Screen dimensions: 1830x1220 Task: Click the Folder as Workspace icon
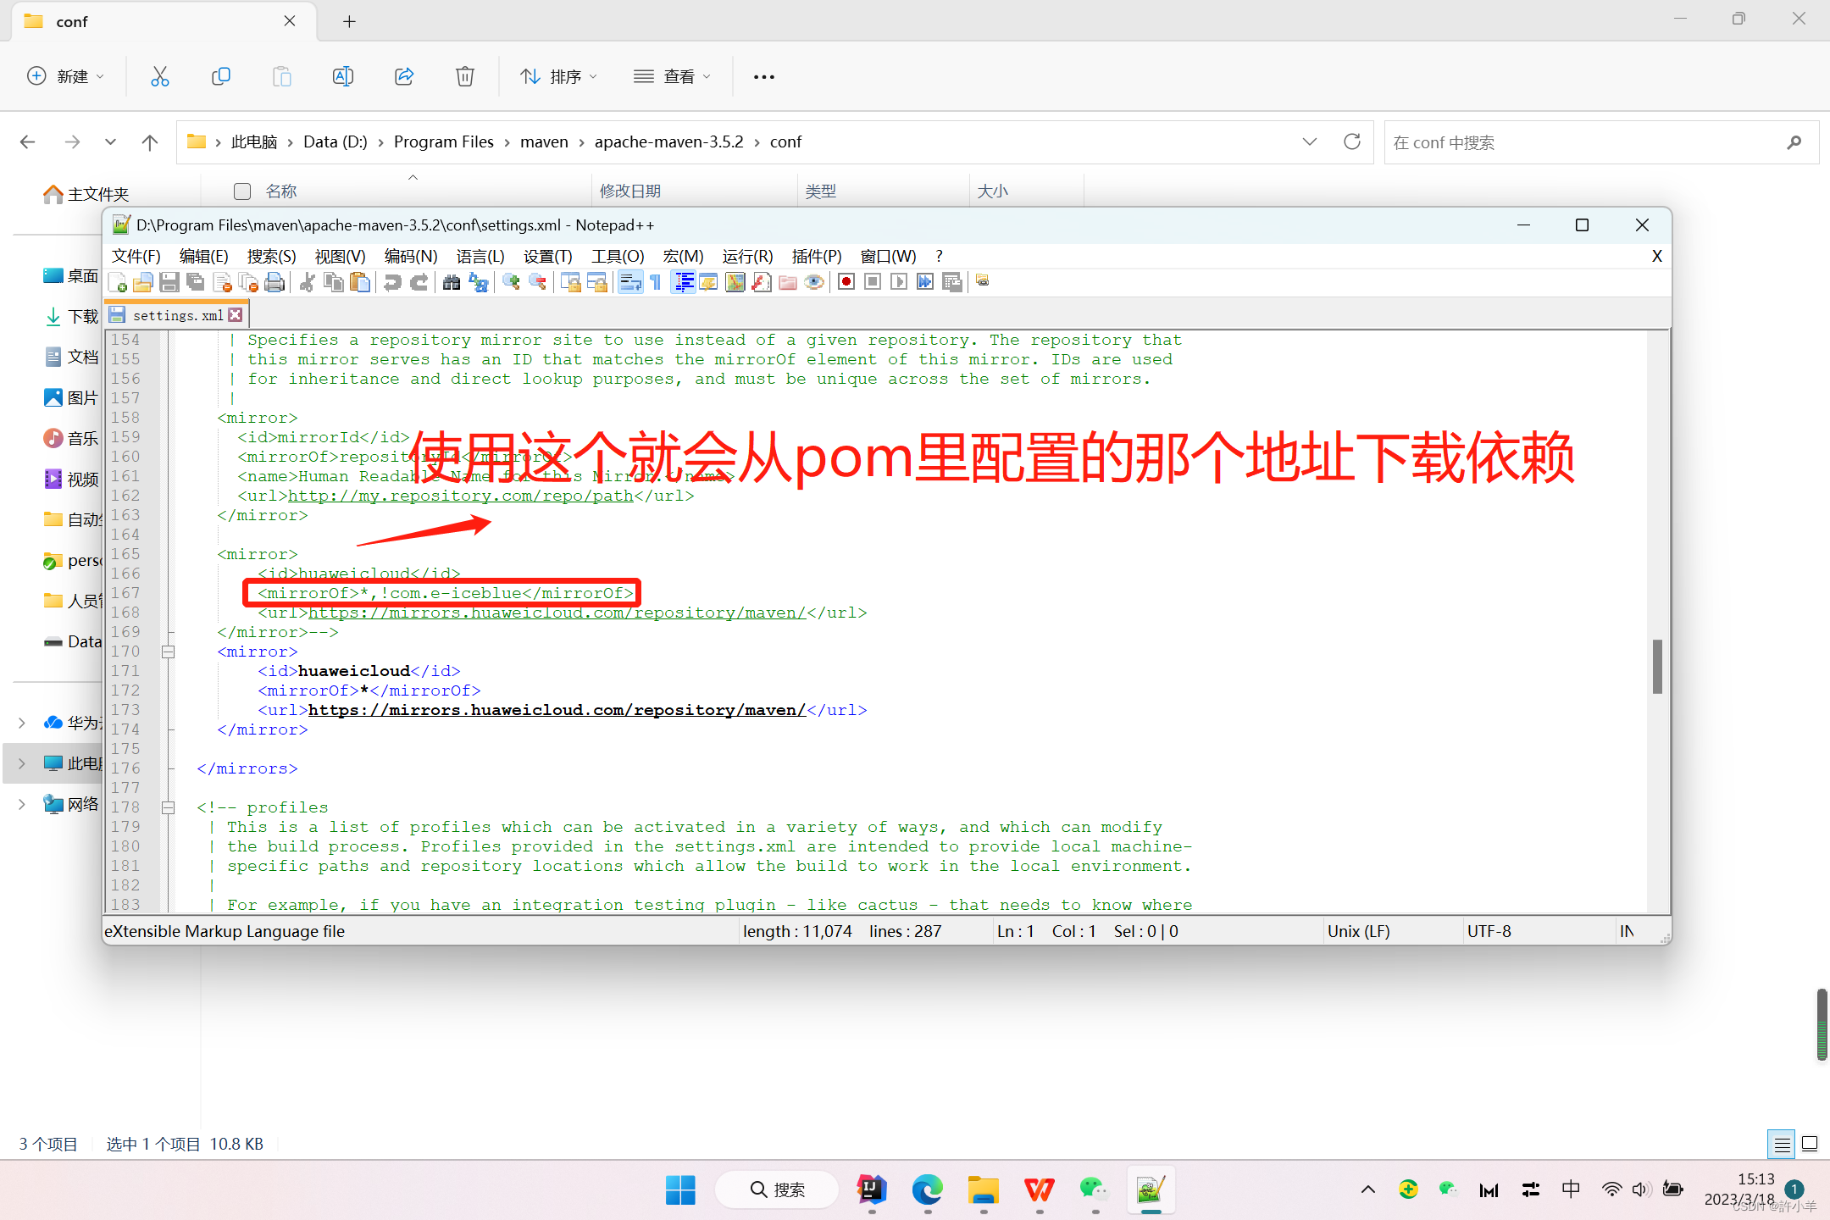pyautogui.click(x=788, y=282)
